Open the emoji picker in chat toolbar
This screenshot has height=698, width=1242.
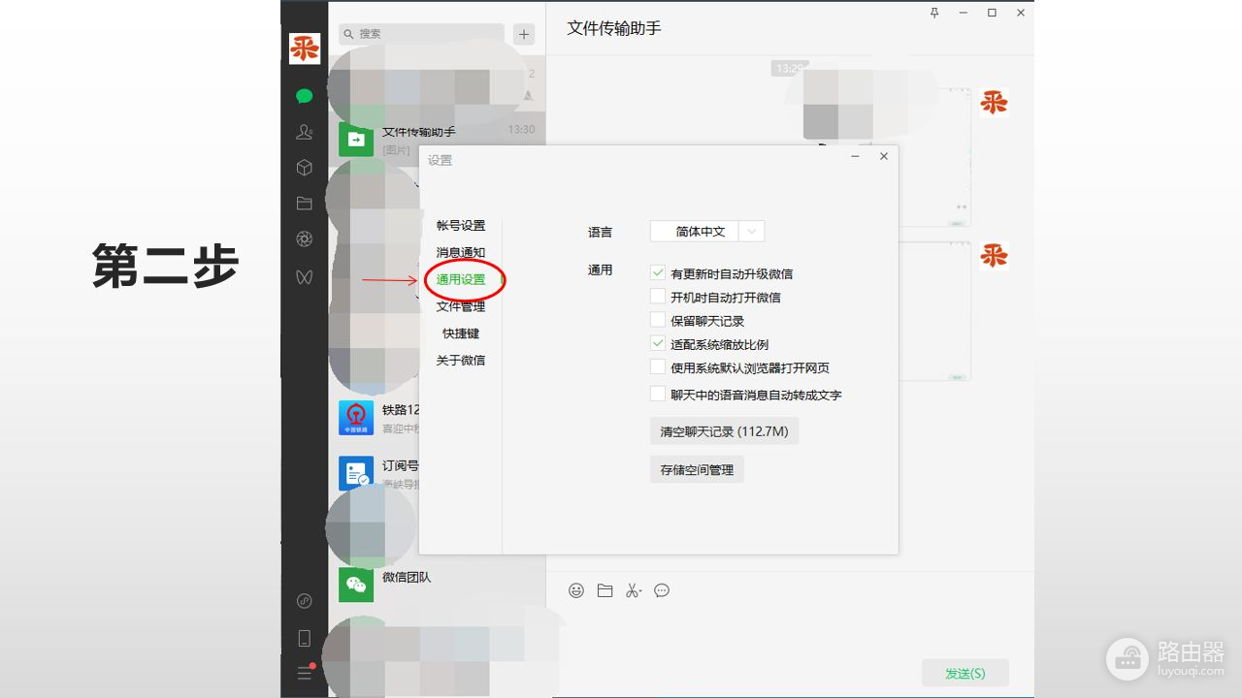click(x=576, y=590)
